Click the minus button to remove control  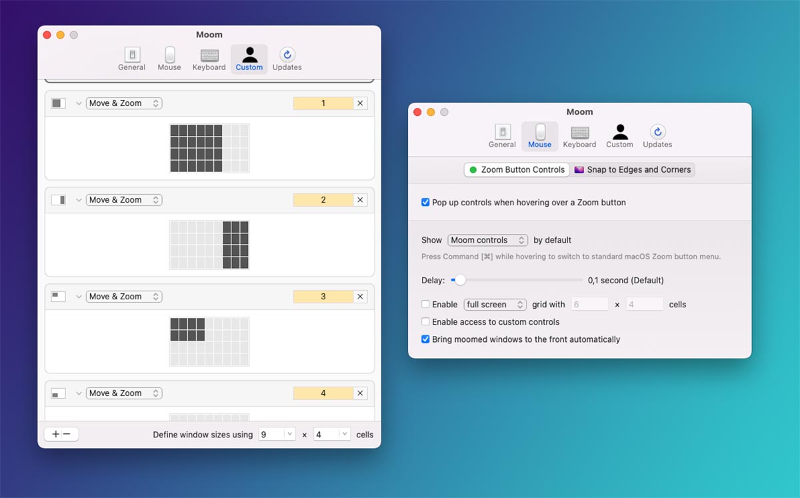click(67, 434)
